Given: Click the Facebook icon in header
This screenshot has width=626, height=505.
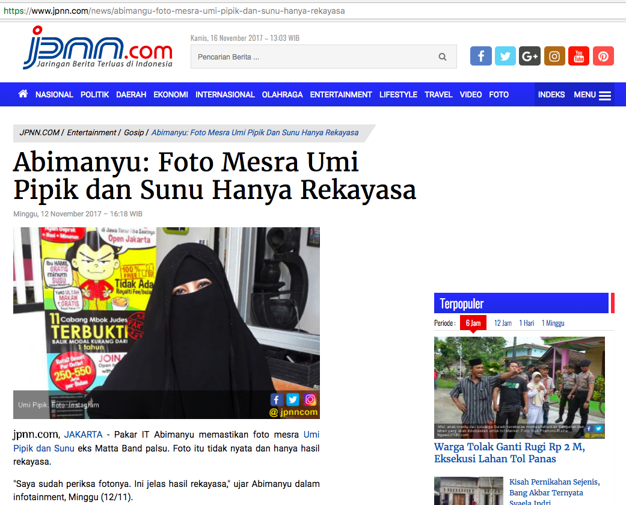Looking at the screenshot, I should (480, 56).
